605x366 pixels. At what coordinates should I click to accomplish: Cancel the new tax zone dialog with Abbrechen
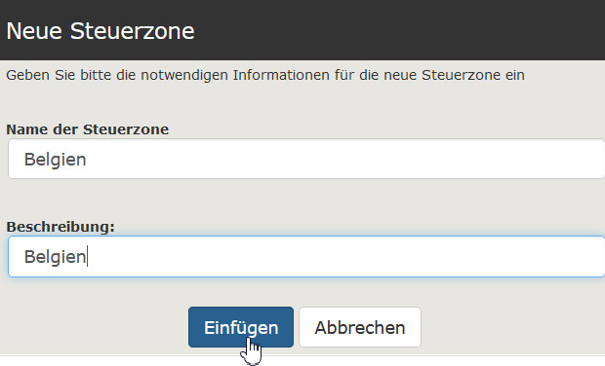coord(360,327)
